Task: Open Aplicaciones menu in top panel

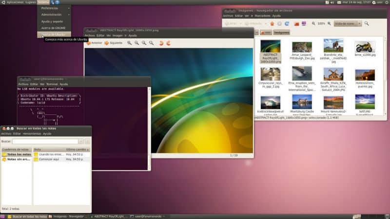Action: point(15,2)
